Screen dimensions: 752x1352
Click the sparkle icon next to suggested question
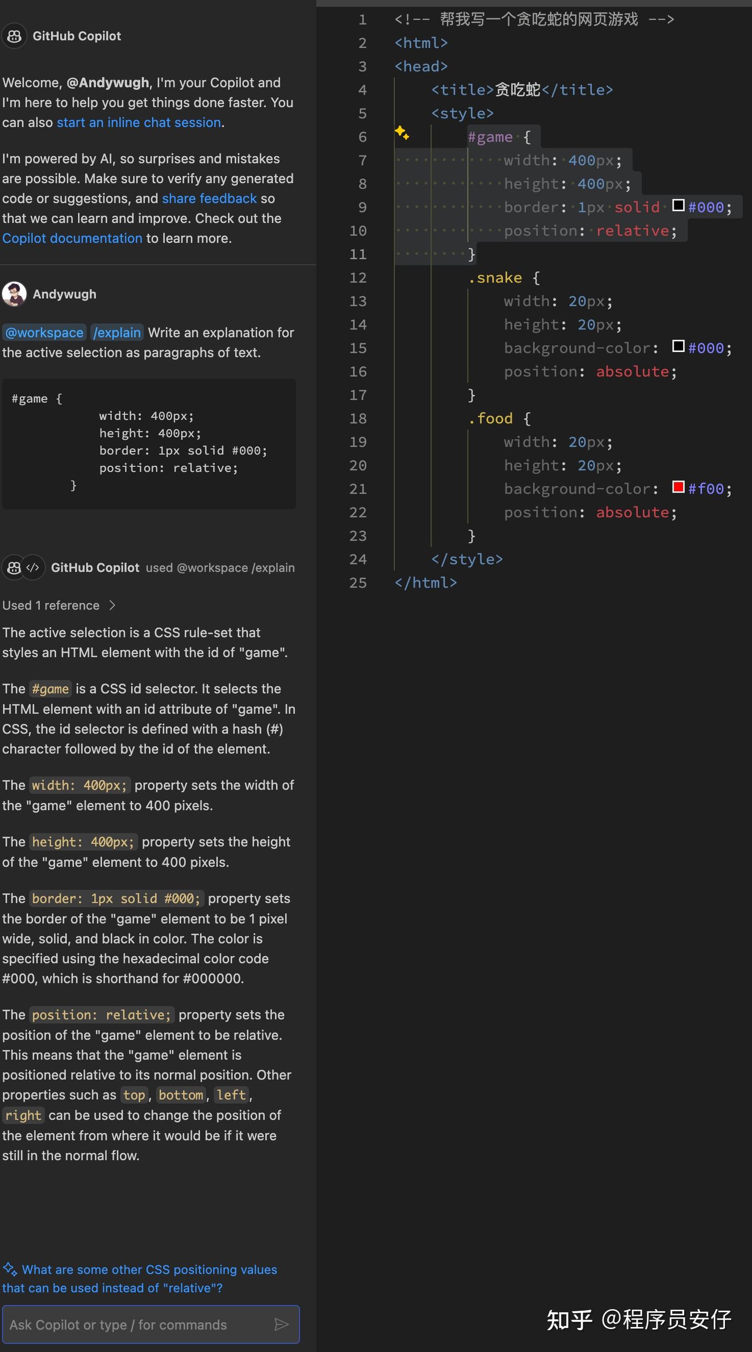[x=9, y=1269]
